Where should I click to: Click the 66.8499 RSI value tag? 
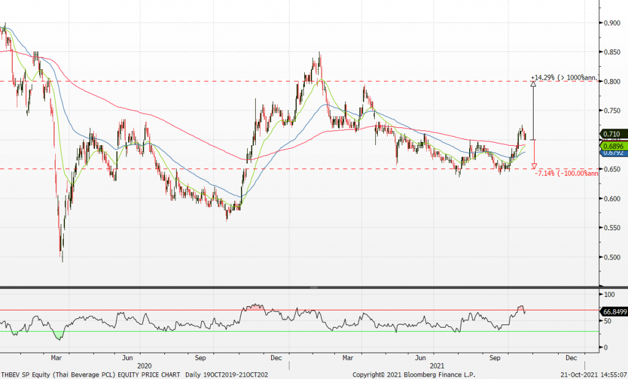613,311
